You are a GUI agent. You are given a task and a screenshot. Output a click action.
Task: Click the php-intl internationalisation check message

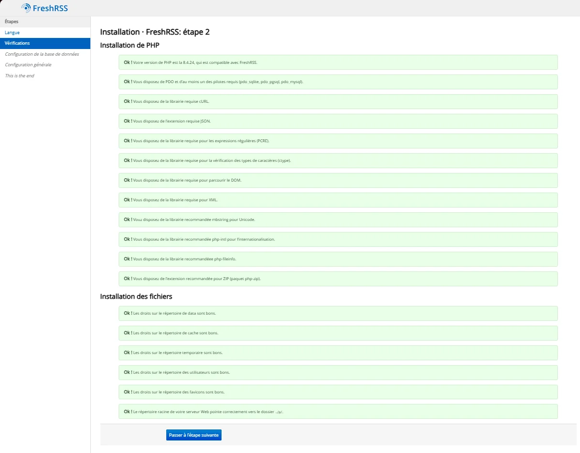pos(338,240)
